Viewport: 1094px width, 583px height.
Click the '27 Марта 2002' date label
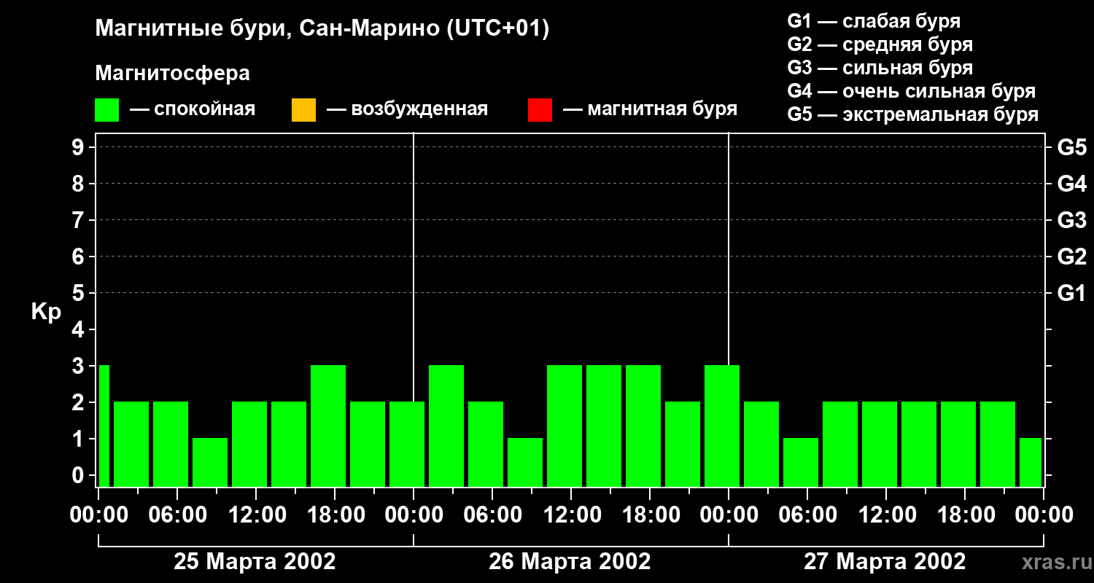[885, 561]
